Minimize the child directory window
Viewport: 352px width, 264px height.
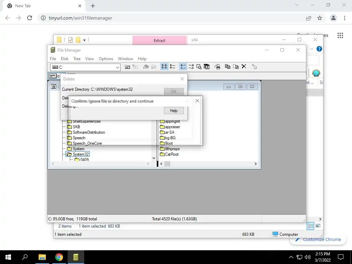pos(229,87)
